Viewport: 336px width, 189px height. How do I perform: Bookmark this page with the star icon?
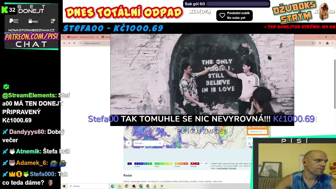[x=313, y=43]
